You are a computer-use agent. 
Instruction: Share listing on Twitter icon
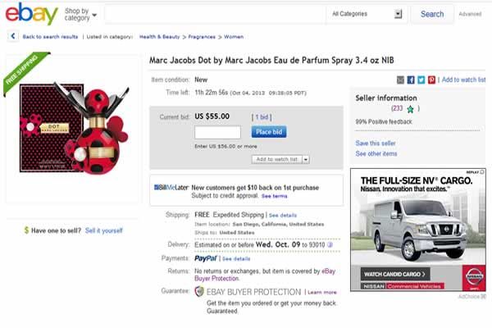(421, 80)
